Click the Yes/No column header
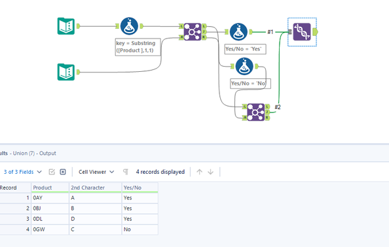 click(x=140, y=188)
